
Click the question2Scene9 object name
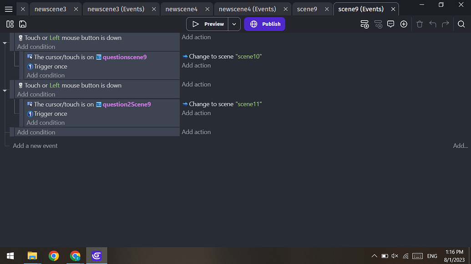point(127,105)
